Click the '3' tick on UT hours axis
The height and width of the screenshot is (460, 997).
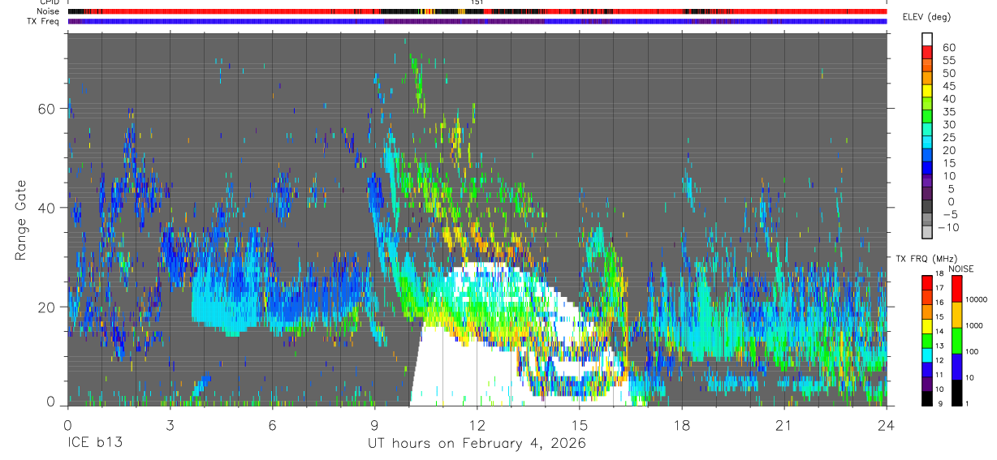point(170,425)
